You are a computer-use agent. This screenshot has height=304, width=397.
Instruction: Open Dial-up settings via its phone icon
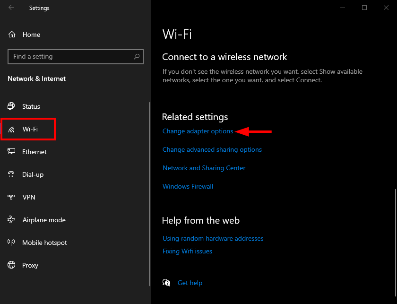10,174
